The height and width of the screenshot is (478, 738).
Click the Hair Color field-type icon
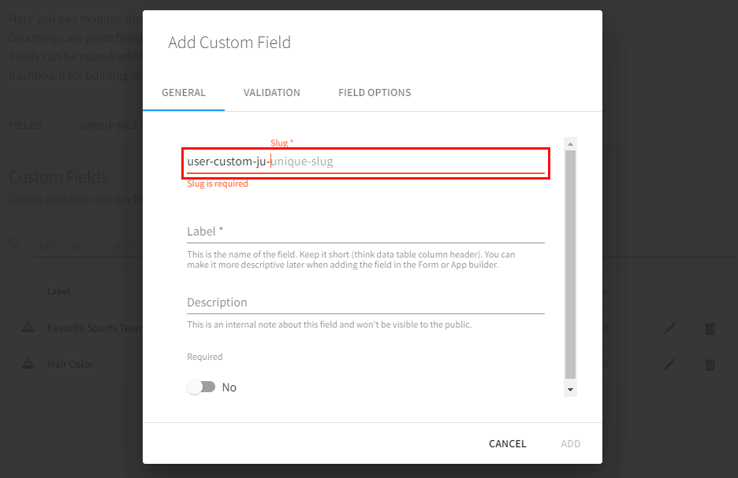28,364
